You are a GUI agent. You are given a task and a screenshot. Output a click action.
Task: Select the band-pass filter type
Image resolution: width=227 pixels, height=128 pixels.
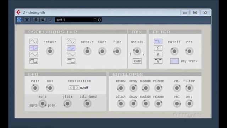158,54
